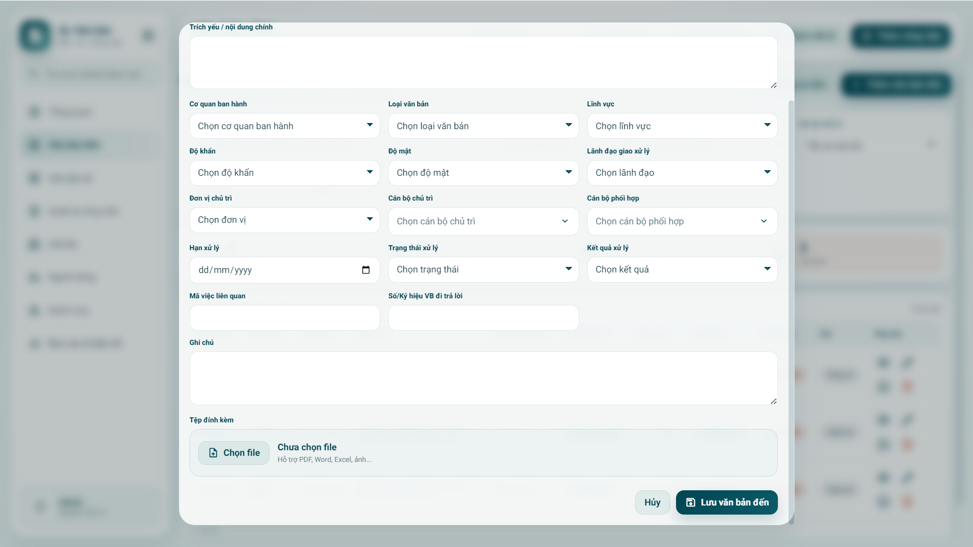Expand the Cán bộ phối hợp chevron
The height and width of the screenshot is (547, 973).
click(763, 221)
